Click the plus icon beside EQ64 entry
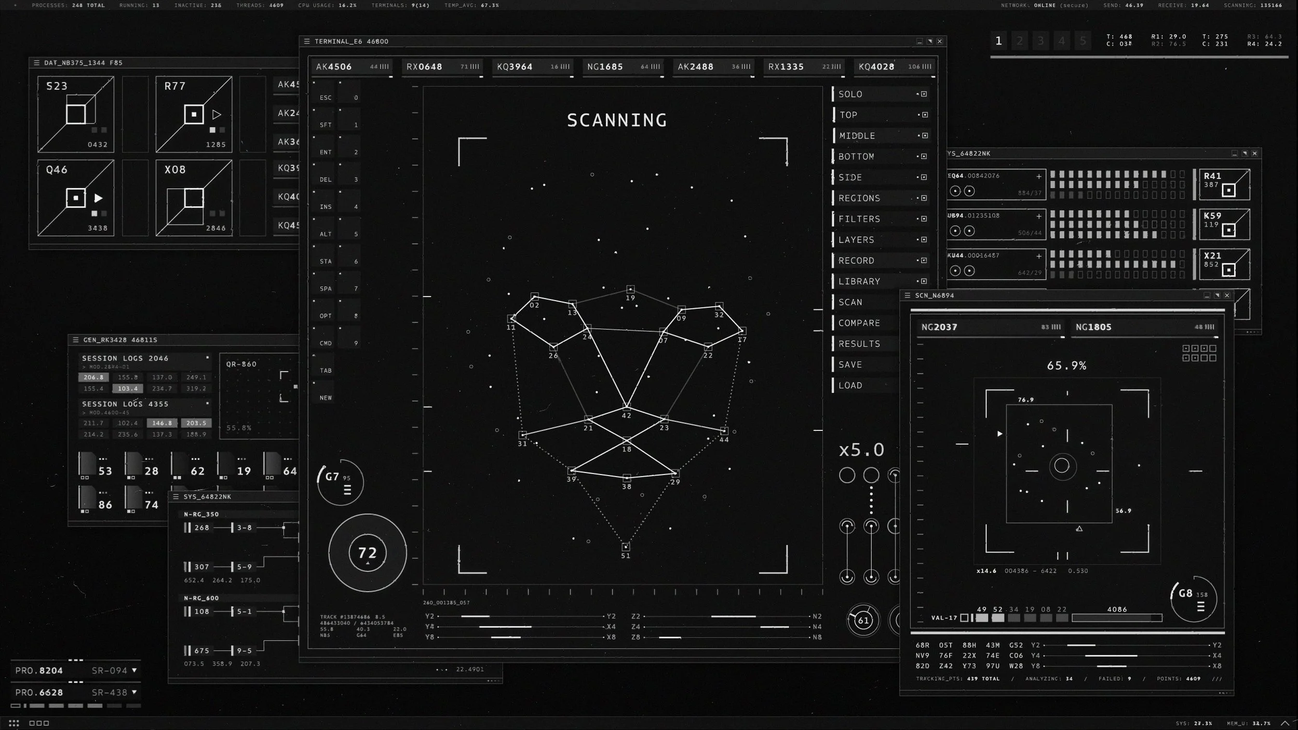1298x730 pixels. (1039, 177)
